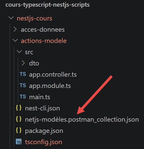Screen dimensions: 144x149
Task: Click the braces icon of netjs-modèles.postman_collection.json
Action: (19, 119)
